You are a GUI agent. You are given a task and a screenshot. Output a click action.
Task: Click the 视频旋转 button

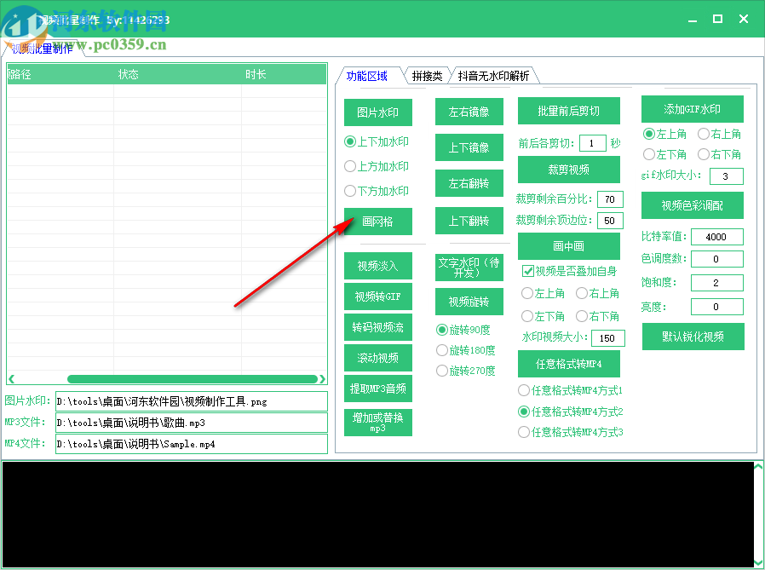469,302
